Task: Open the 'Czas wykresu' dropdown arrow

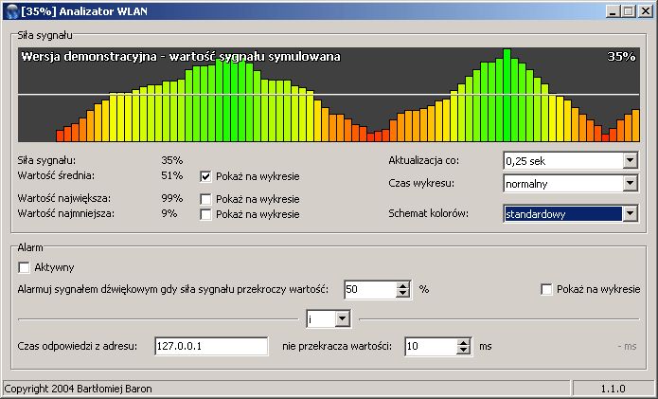Action: click(x=630, y=183)
